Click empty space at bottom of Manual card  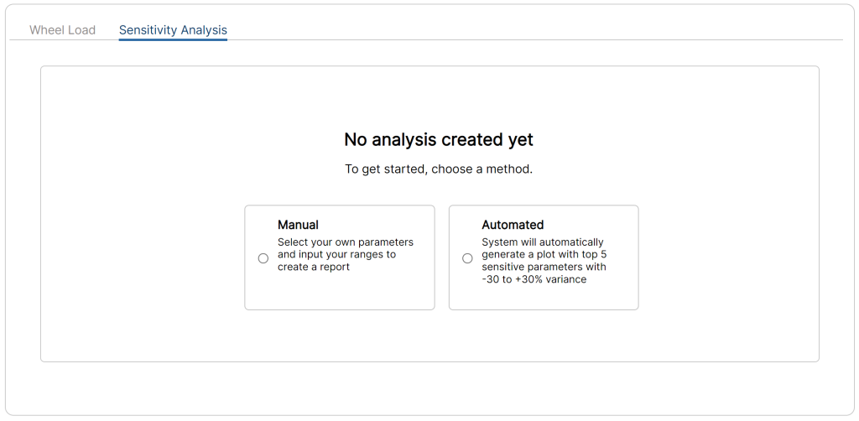tap(340, 293)
